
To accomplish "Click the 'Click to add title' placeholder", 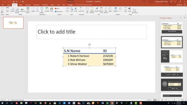I will (91, 32).
